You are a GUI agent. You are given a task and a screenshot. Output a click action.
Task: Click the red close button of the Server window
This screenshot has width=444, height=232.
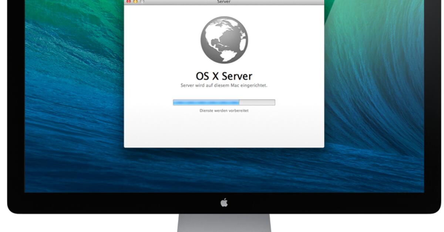[x=128, y=1]
